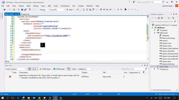Screen dimensions: 179x100
Task: Select App.config in Solution Explorer
Action: (164, 67)
